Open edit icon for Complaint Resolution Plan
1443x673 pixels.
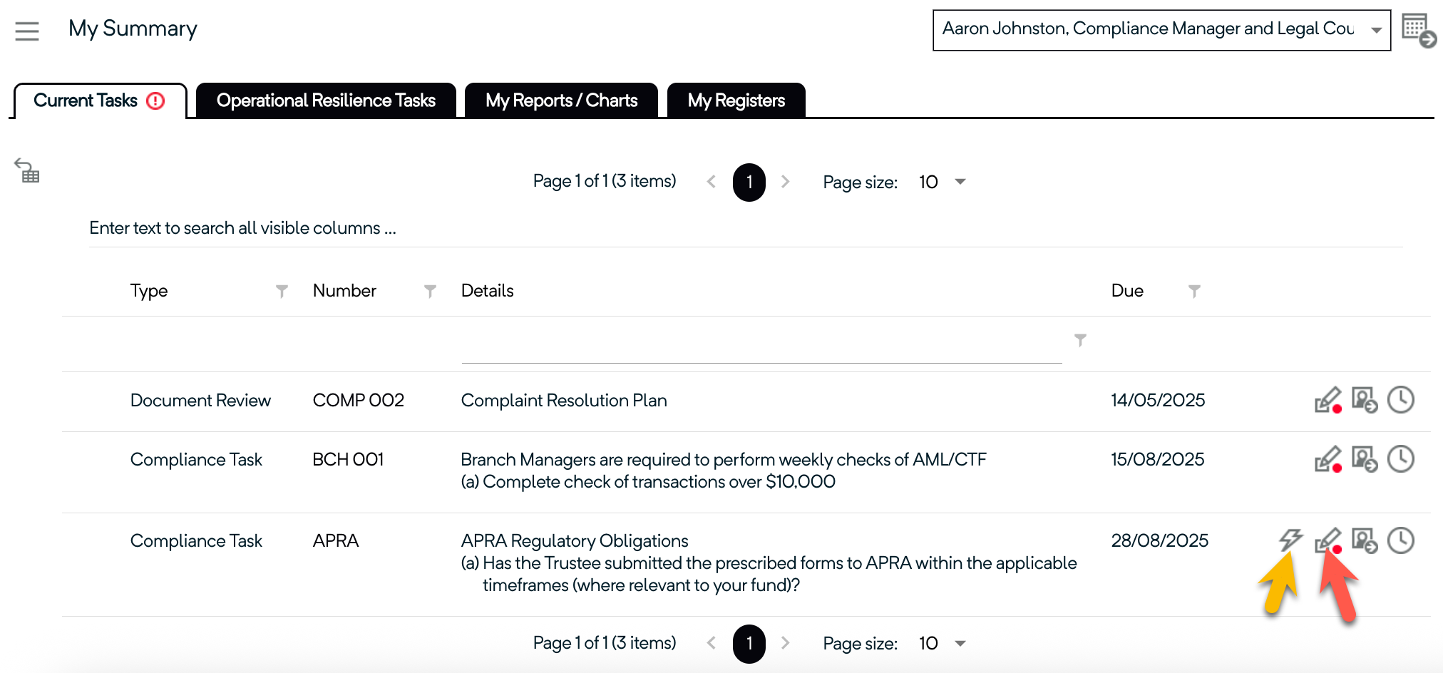1328,400
